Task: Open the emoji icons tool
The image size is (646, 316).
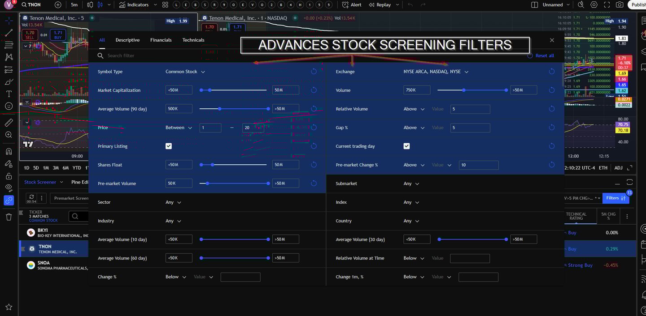Action: (x=9, y=106)
